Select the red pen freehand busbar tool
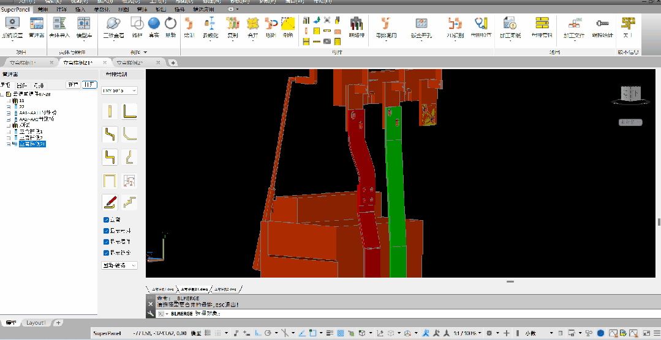This screenshot has width=661, height=340. click(x=110, y=202)
